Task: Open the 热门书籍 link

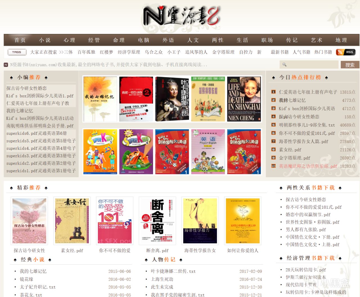Action: coord(323,52)
